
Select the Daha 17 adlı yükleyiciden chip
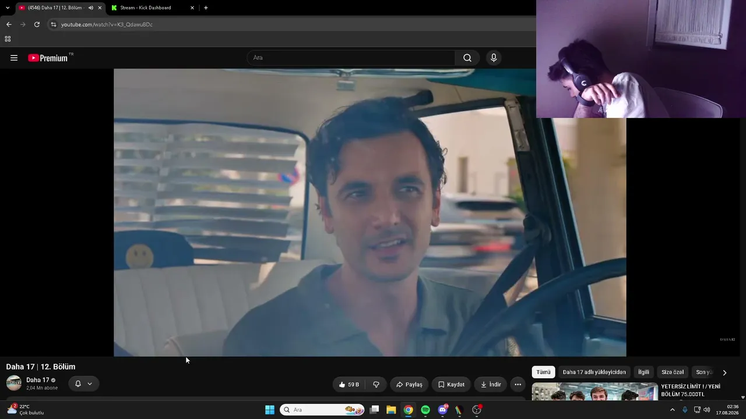click(x=594, y=372)
